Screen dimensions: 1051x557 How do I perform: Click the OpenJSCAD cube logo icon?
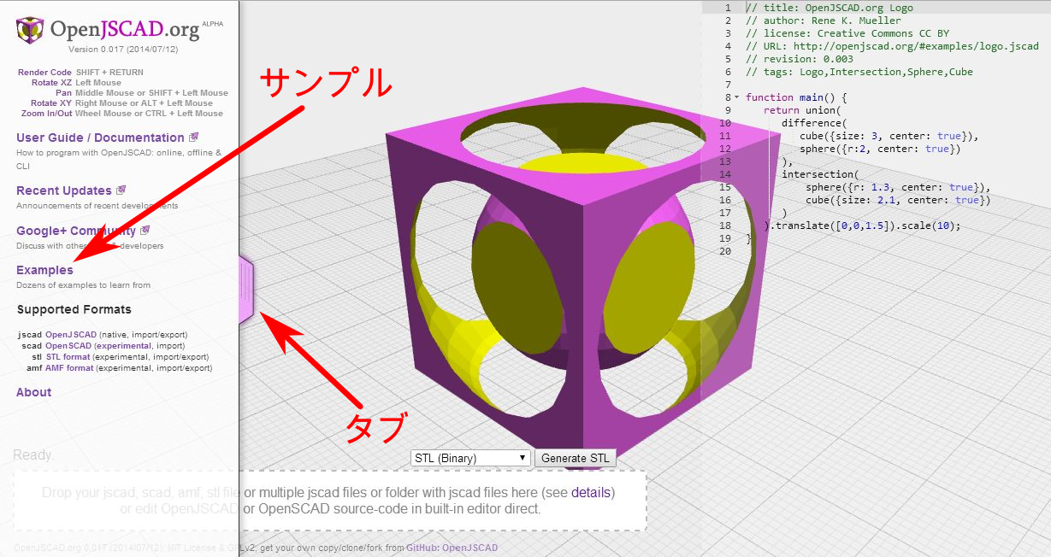coord(31,29)
